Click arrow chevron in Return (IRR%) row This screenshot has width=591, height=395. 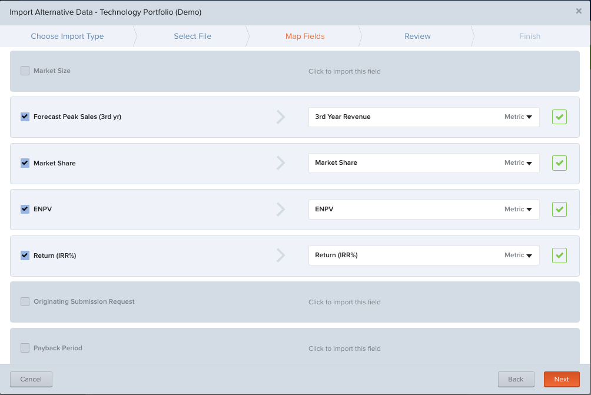pos(281,255)
